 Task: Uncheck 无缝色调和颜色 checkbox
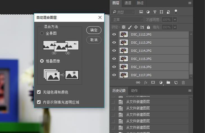(39, 92)
